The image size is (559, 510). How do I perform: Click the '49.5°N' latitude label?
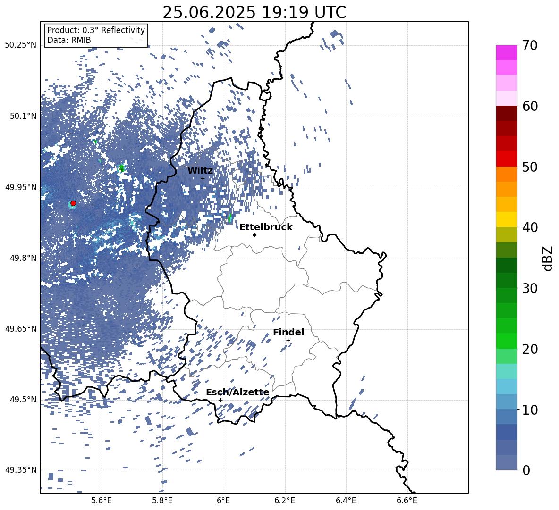click(23, 399)
